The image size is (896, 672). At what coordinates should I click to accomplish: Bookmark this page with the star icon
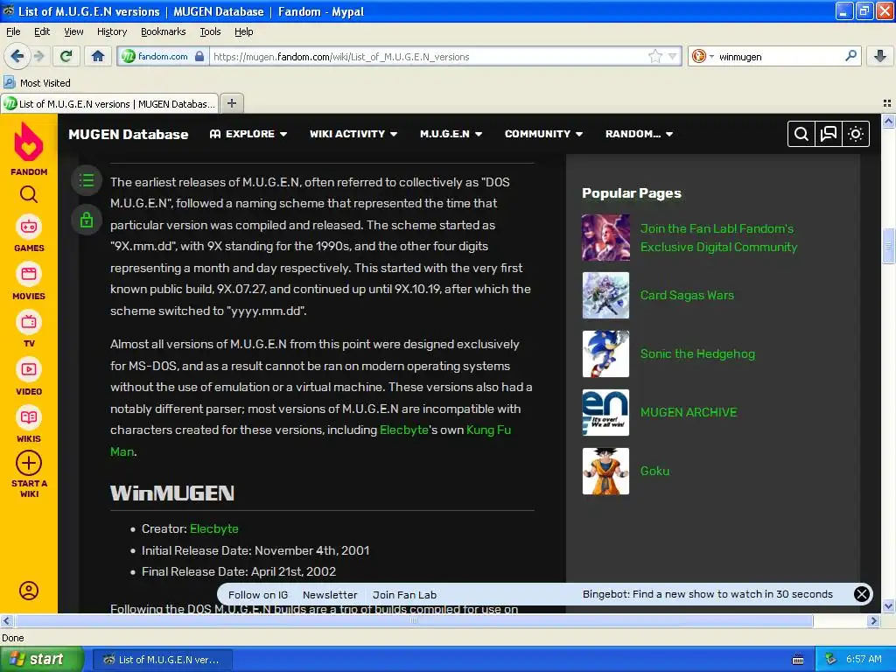654,56
